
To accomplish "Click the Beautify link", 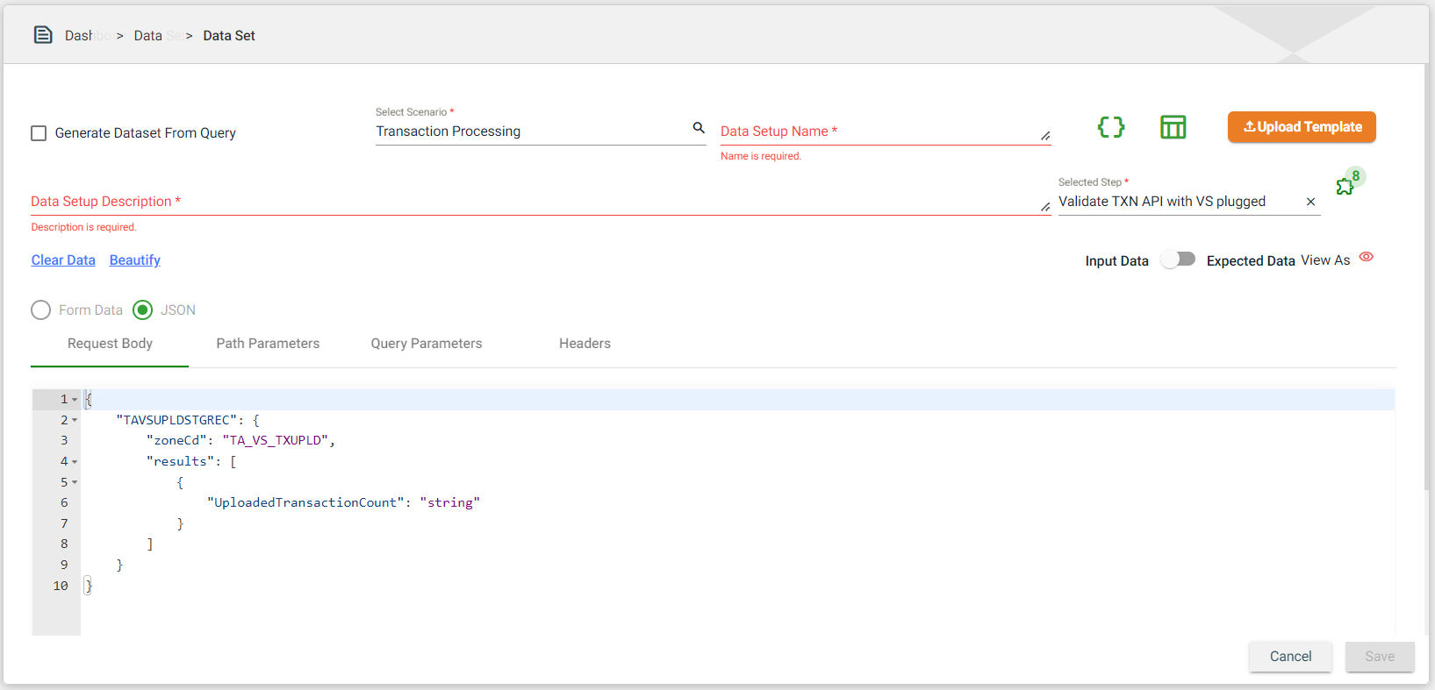I will 134,260.
